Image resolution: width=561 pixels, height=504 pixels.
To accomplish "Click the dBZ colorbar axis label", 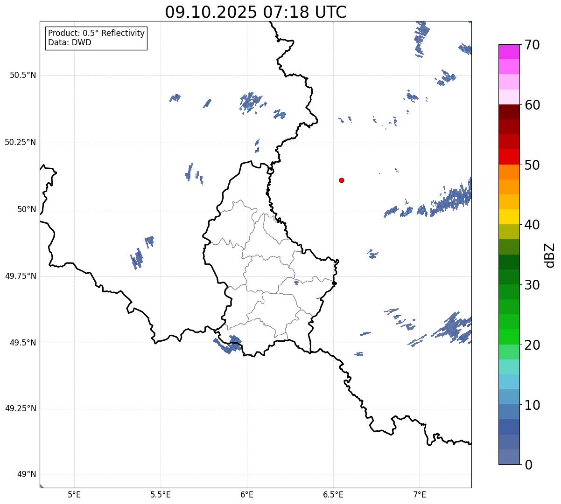I will click(550, 255).
